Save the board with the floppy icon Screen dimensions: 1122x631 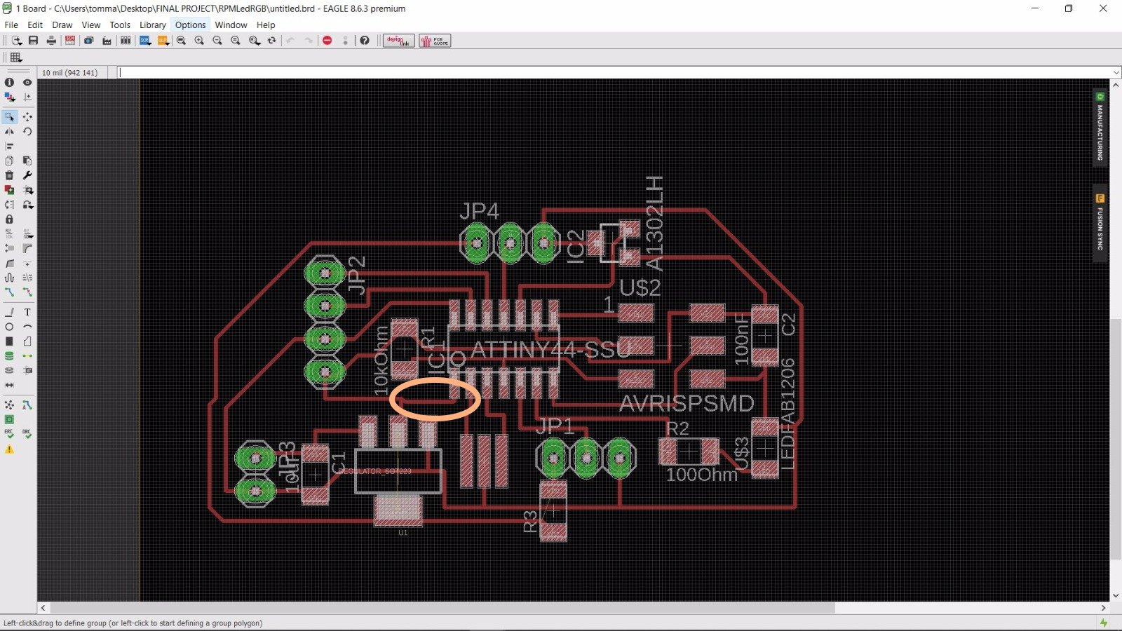[x=33, y=41]
